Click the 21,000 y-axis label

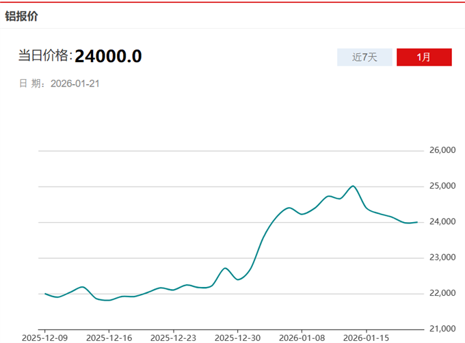(x=442, y=329)
